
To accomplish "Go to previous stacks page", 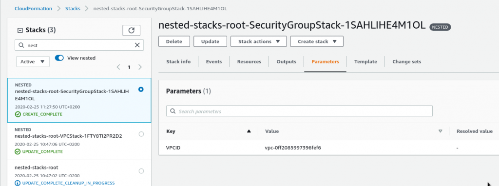I will click(118, 67).
